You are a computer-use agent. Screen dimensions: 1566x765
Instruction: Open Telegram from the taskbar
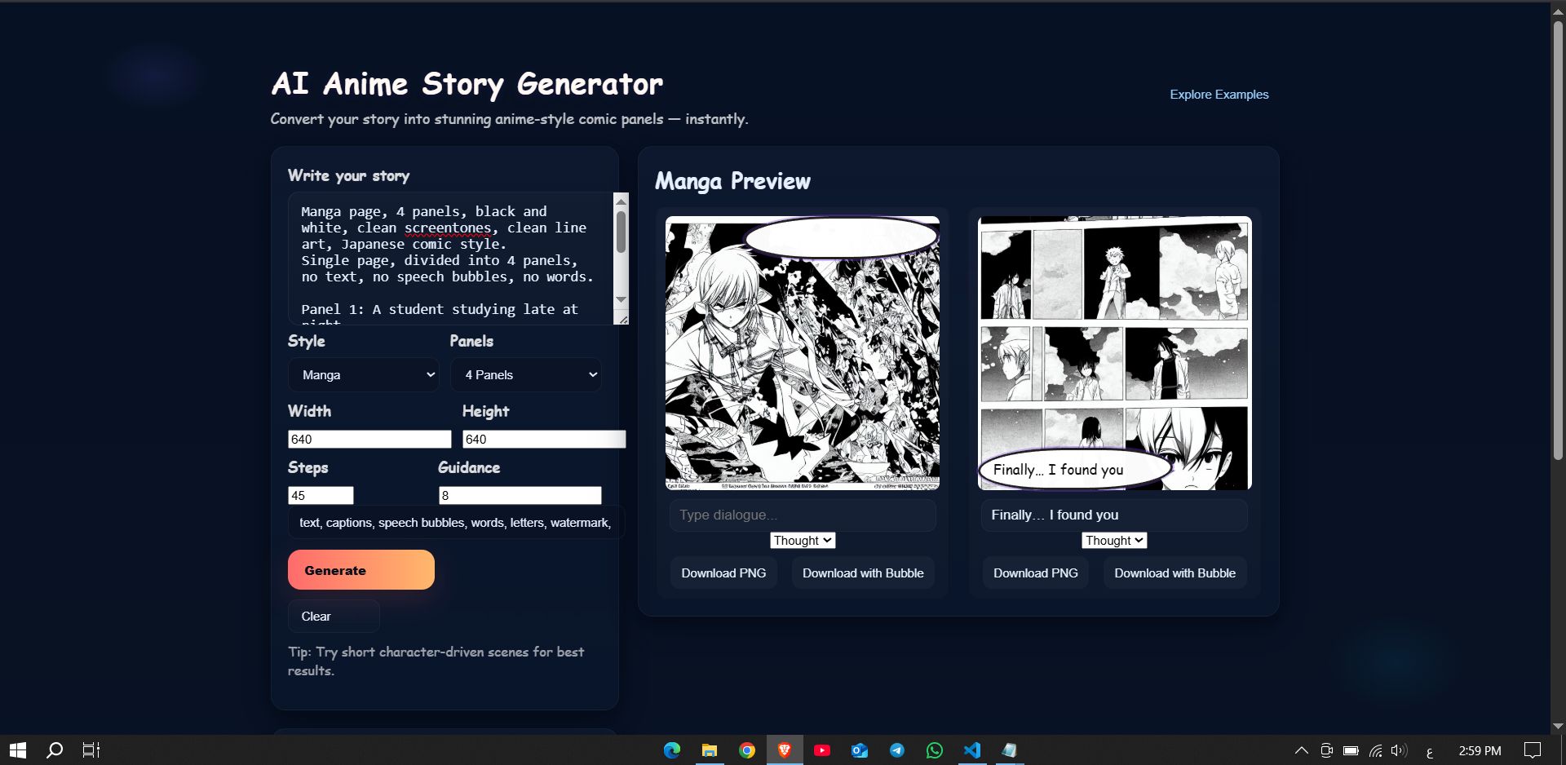[896, 750]
